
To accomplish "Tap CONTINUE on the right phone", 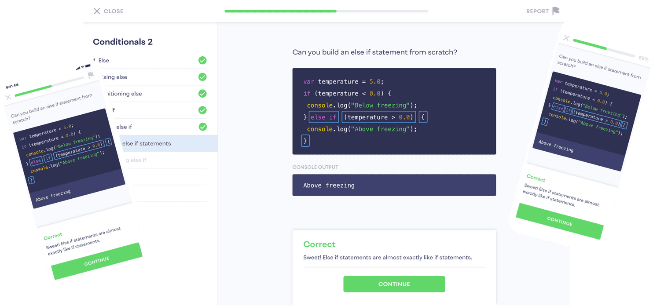I will [x=559, y=221].
